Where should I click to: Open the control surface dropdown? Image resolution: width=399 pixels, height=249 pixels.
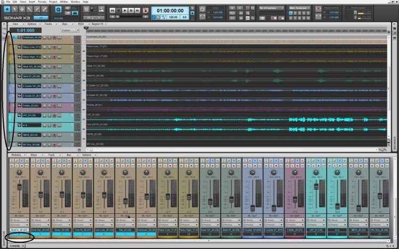pos(271,8)
